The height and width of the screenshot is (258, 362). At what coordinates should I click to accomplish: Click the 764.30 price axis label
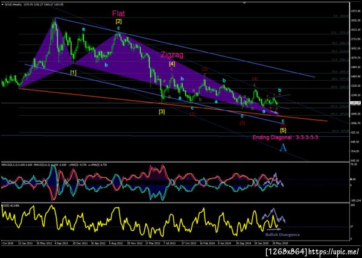[354, 151]
